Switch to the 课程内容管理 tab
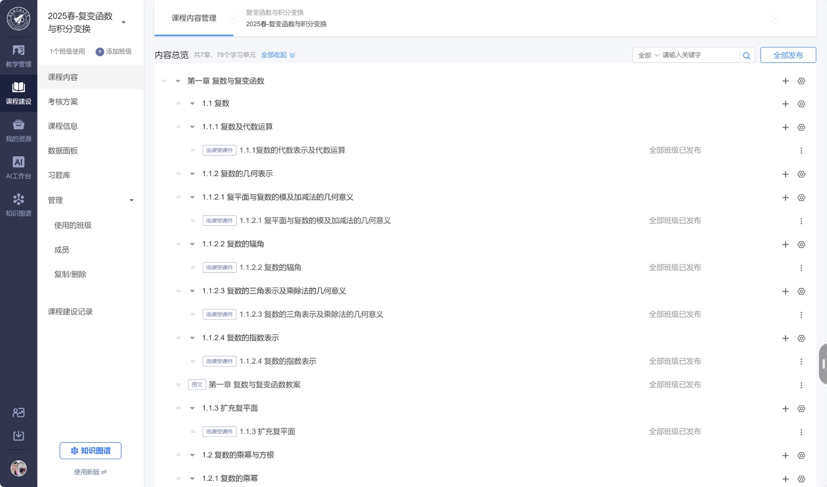 [194, 18]
